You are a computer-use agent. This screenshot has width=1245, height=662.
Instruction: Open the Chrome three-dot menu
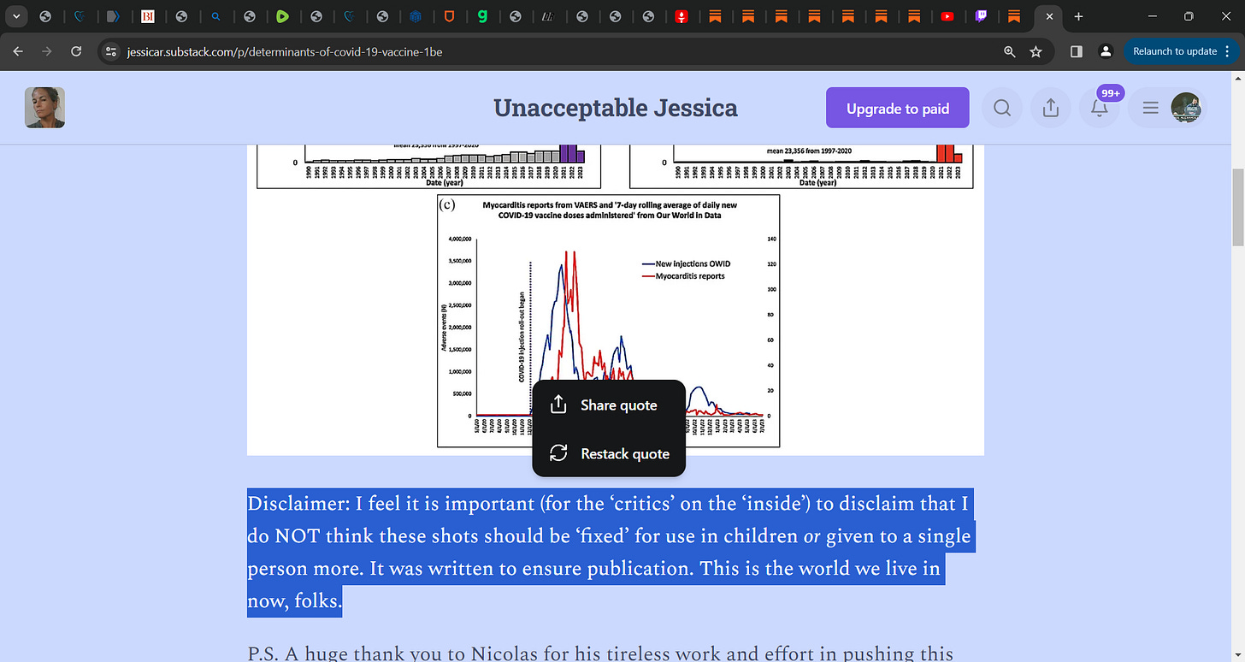1227,51
